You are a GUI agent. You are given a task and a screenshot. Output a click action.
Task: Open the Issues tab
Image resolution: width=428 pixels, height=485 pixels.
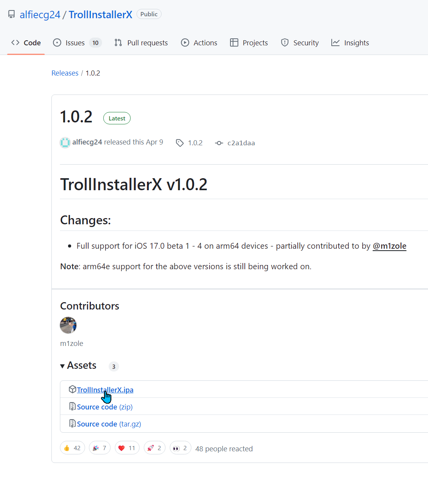tap(77, 43)
